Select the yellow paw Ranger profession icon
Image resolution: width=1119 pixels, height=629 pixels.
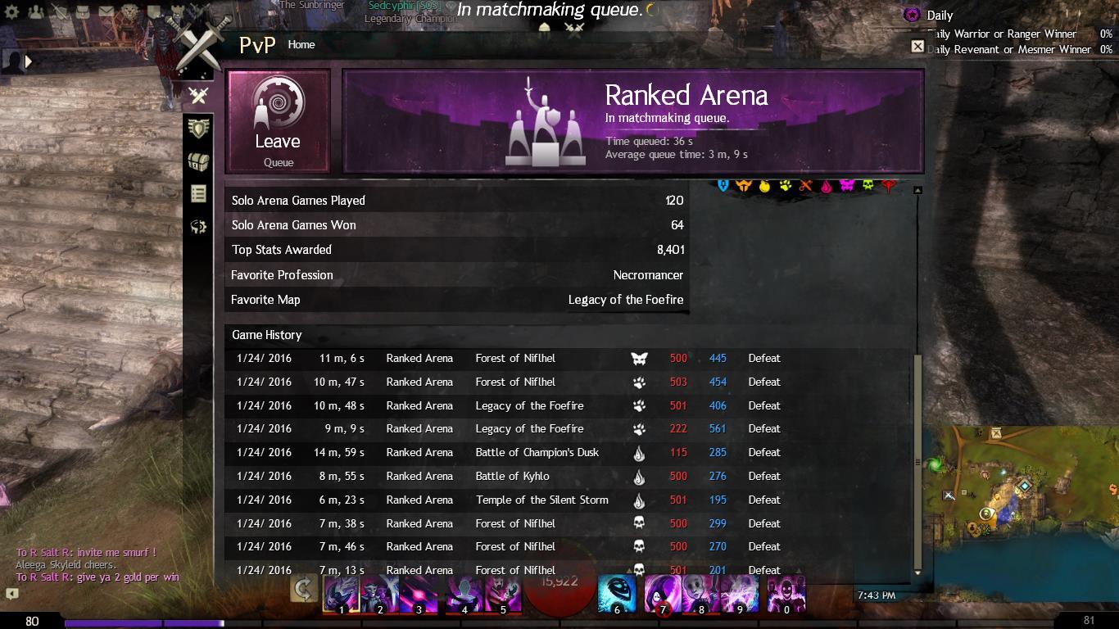coord(785,186)
